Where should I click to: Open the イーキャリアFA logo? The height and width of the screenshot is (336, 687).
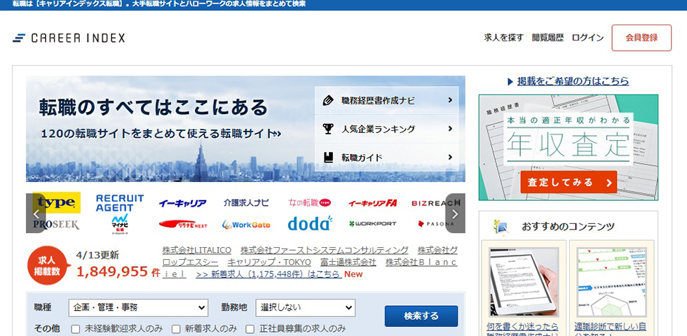pos(373,203)
